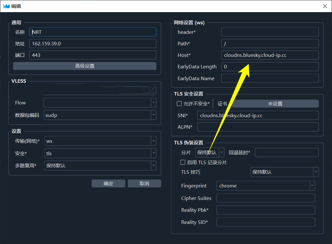Image resolution: width=332 pixels, height=244 pixels.
Task: Click the EarlyData Length field
Action: [270, 66]
